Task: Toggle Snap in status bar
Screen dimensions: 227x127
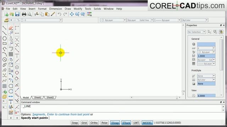Action: click(75, 123)
